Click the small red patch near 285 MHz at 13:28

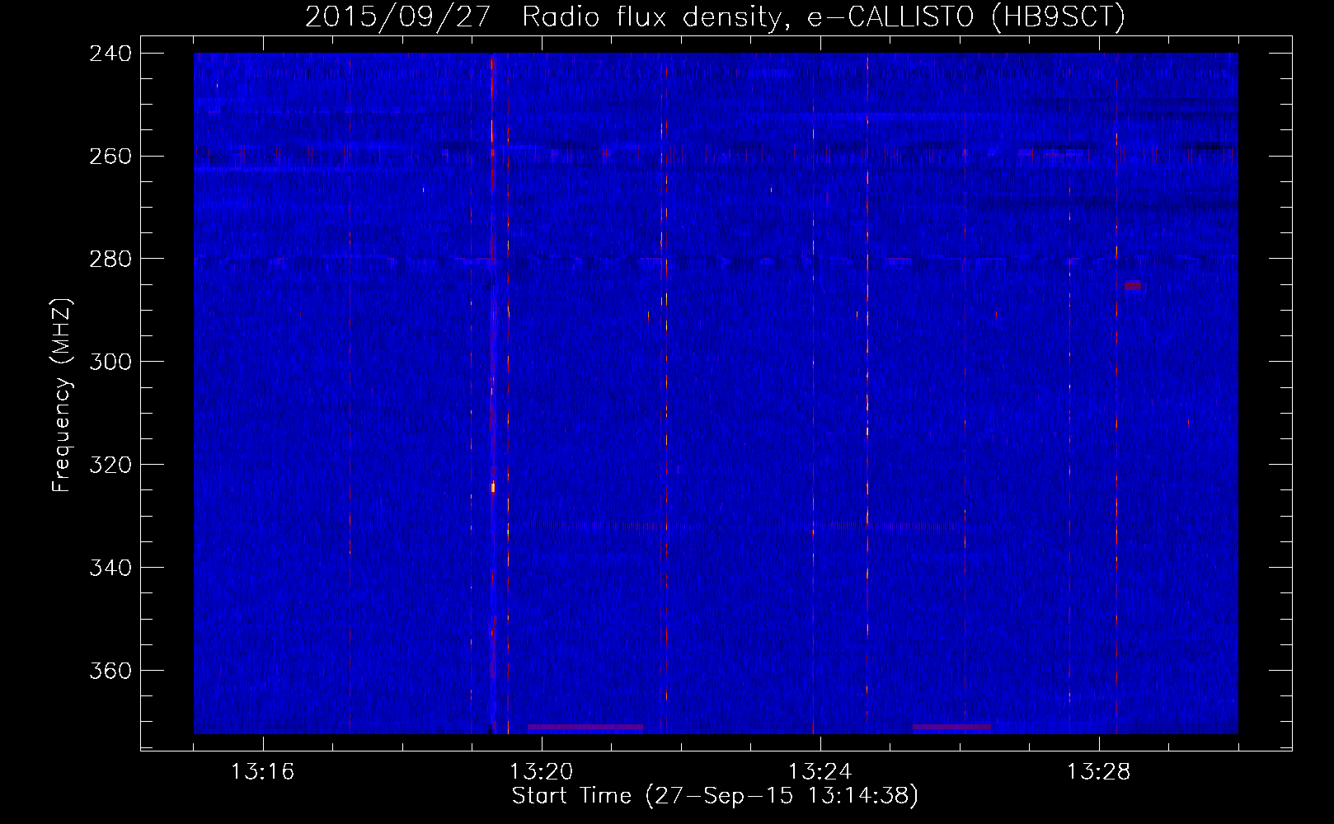1133,286
